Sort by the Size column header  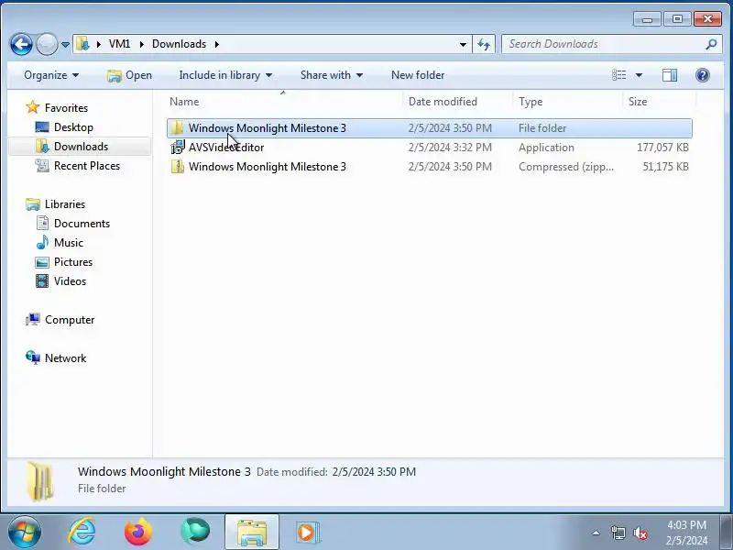coord(659,102)
